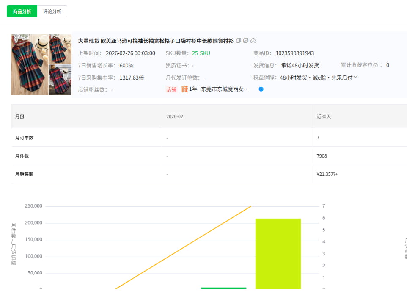
Task: Toggle the 月销售额 row selection
Action: point(25,174)
